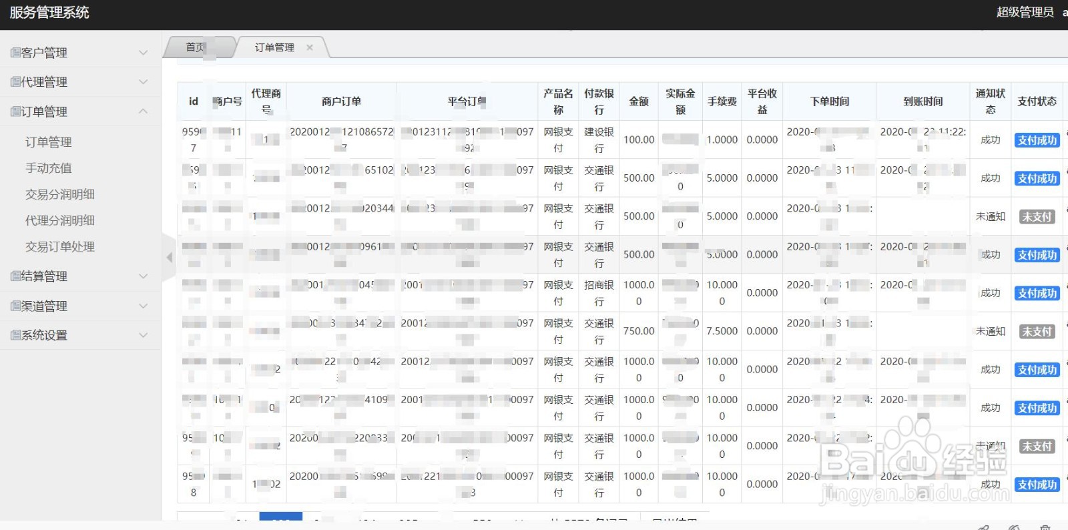Click the 代理管理 menu icon
The image size is (1068, 530).
point(15,82)
